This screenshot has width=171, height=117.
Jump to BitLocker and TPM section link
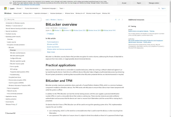[52, 44]
